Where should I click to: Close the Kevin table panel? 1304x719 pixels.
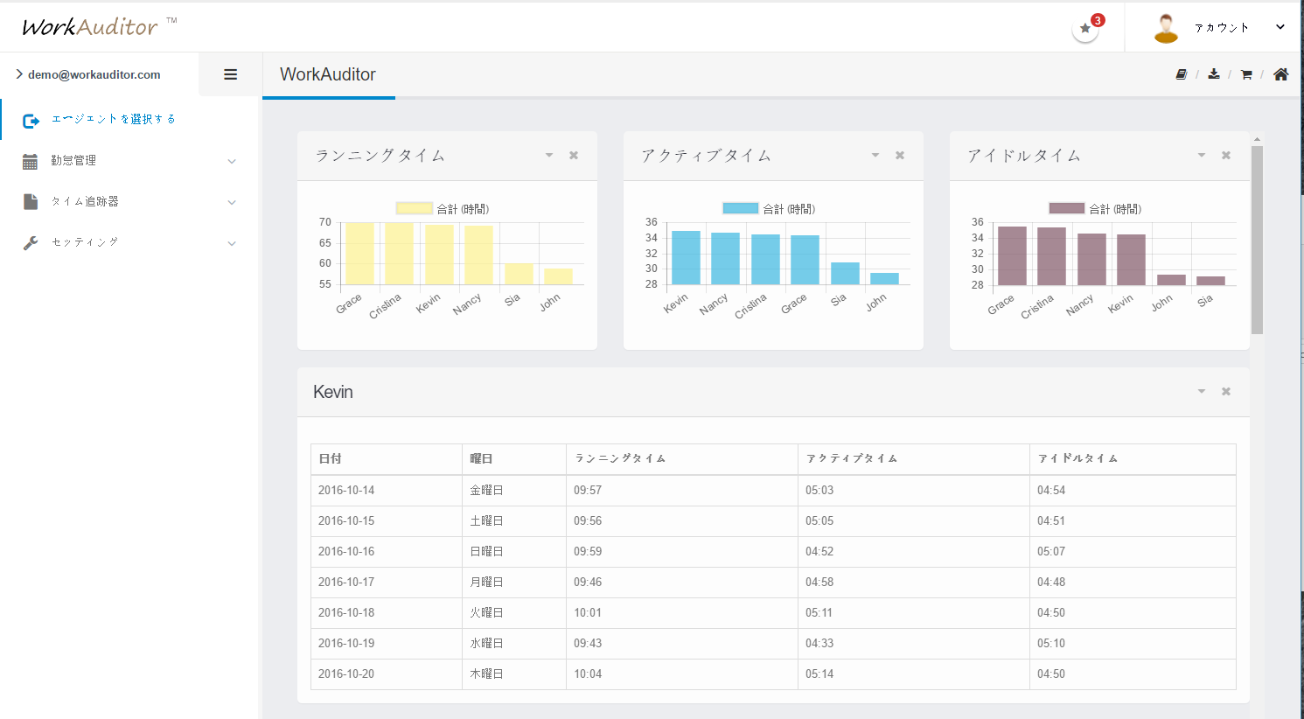1226,391
